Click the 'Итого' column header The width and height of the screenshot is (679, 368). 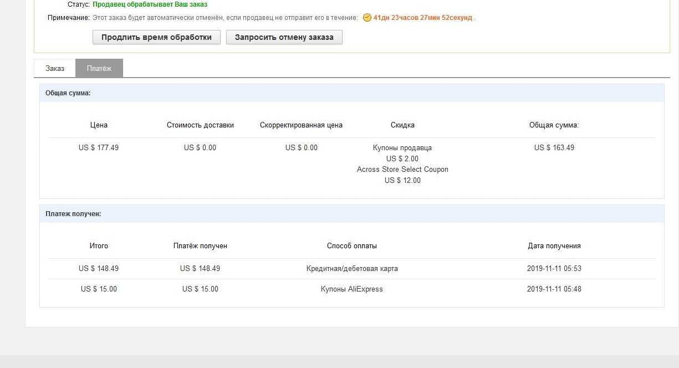coord(99,246)
